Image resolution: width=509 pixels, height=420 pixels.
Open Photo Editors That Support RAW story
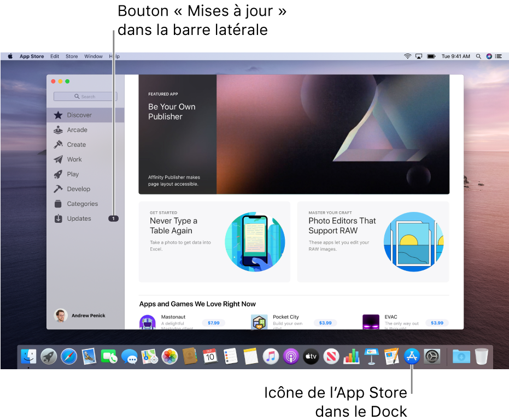[373, 241]
